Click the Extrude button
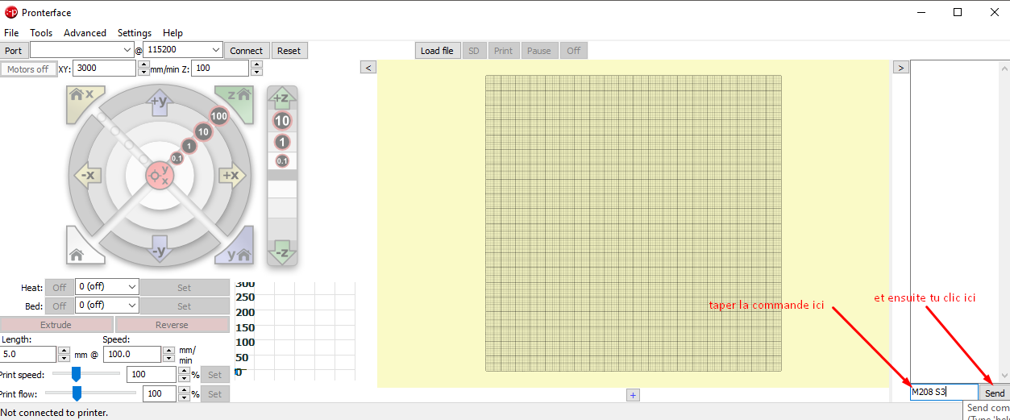The image size is (1010, 420). tap(56, 324)
